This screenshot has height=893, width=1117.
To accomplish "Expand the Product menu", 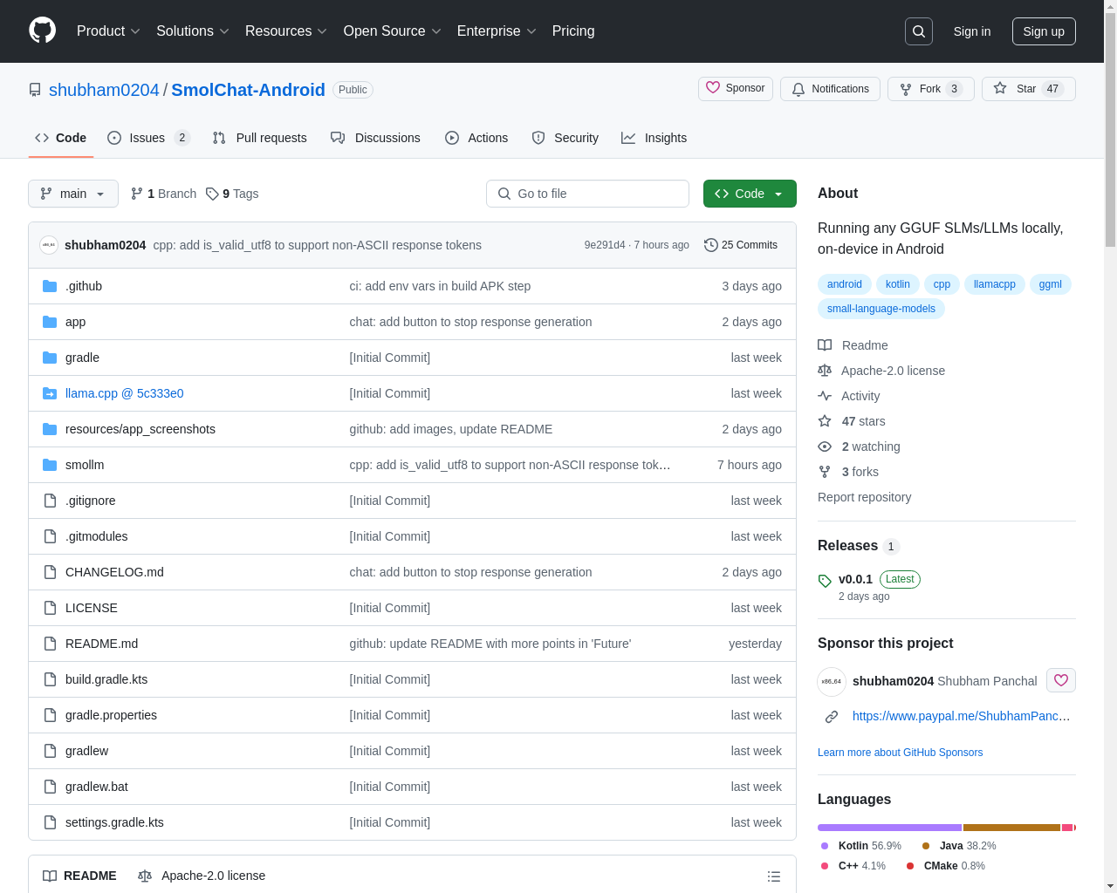I will tap(108, 31).
